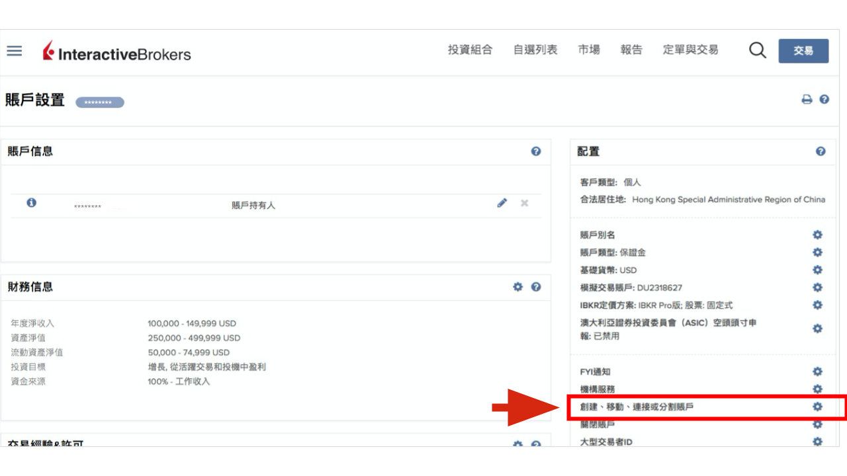Open help for 賬戶信息 panel

coord(536,151)
